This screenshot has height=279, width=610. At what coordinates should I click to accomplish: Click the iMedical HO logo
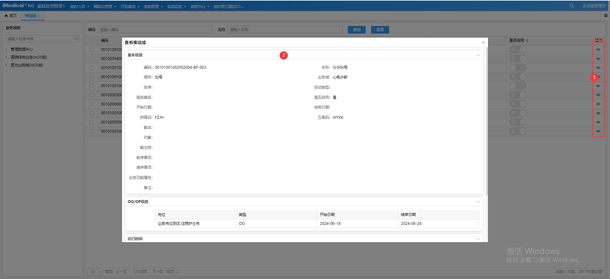tap(18, 6)
